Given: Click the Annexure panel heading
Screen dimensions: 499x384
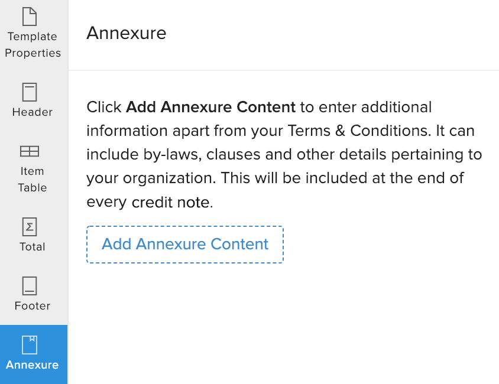Looking at the screenshot, I should 127,33.
